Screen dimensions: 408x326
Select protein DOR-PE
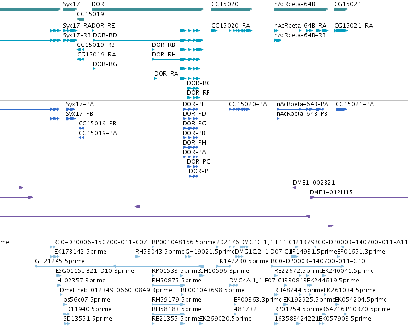190,109
